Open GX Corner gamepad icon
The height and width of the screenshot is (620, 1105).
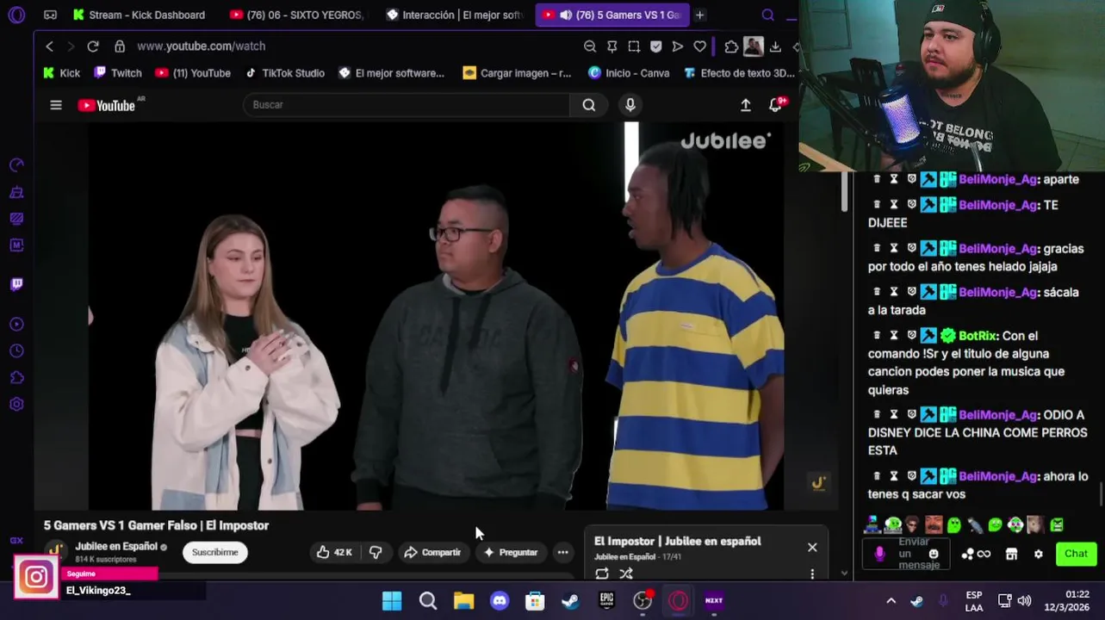[x=50, y=15]
